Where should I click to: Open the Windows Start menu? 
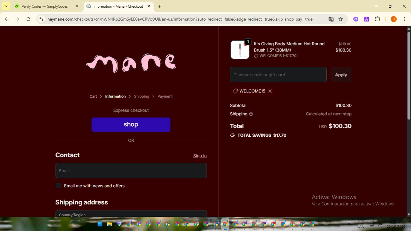(100, 224)
